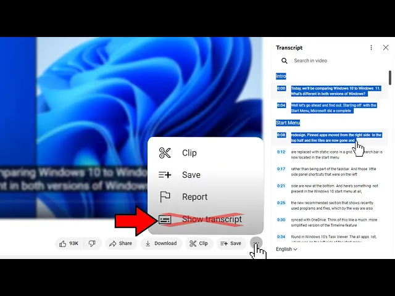395x296 pixels.
Task: Click the line "found in Windows 10's Task Viewer"
Action: click(x=334, y=237)
